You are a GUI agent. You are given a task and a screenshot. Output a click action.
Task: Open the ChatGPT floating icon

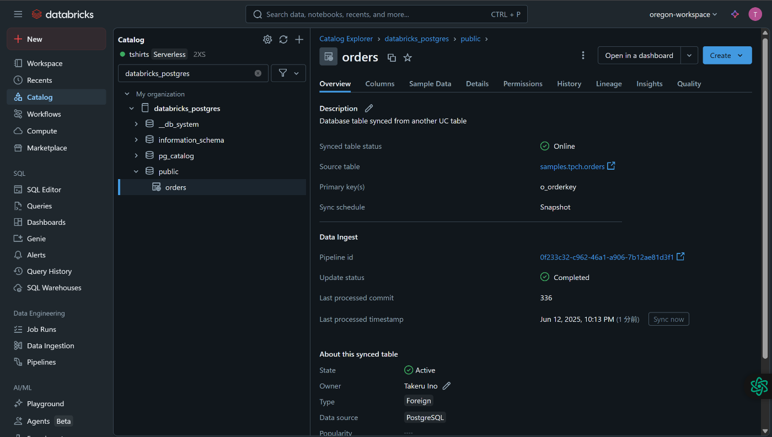pos(759,386)
